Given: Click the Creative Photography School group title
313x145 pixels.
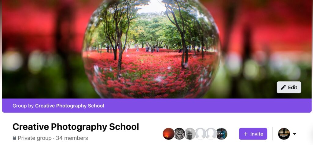Looking at the screenshot, I should [76, 127].
